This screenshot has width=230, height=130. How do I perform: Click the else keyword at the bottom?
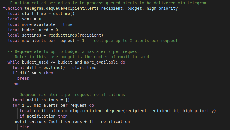24,127
